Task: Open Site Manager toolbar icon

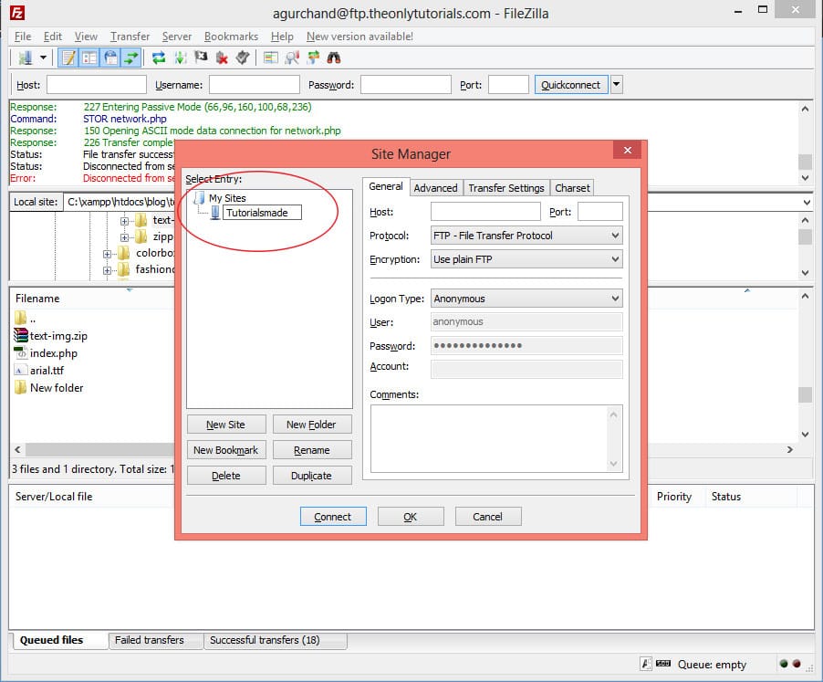Action: pos(25,58)
